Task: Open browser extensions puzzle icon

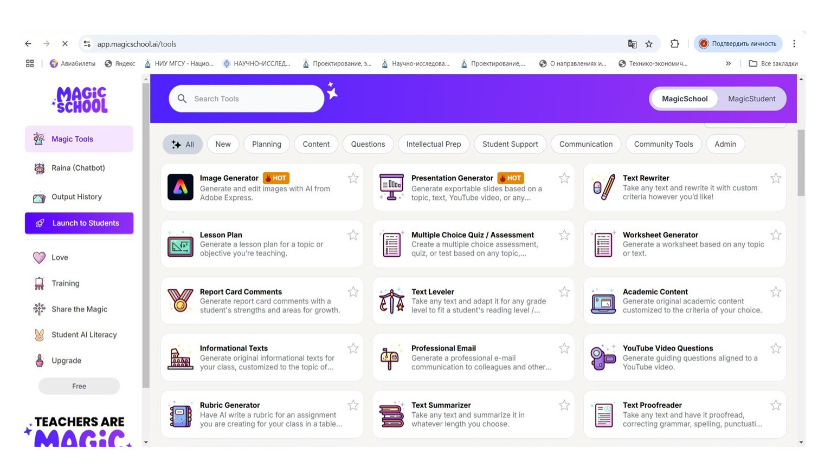Action: pos(674,44)
